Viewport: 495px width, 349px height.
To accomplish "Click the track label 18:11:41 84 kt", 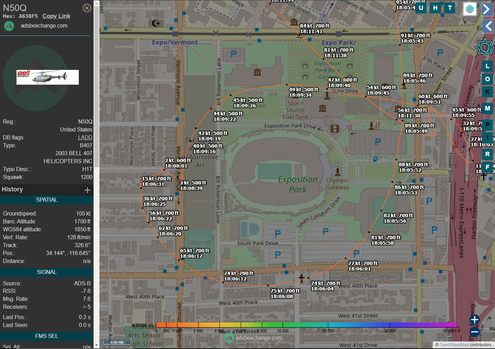I will click(x=315, y=29).
